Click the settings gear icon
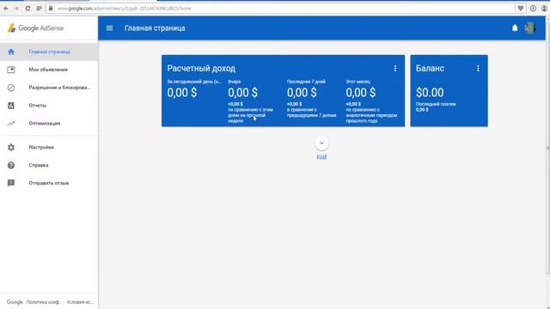Image resolution: width=550 pixels, height=309 pixels. click(x=11, y=147)
